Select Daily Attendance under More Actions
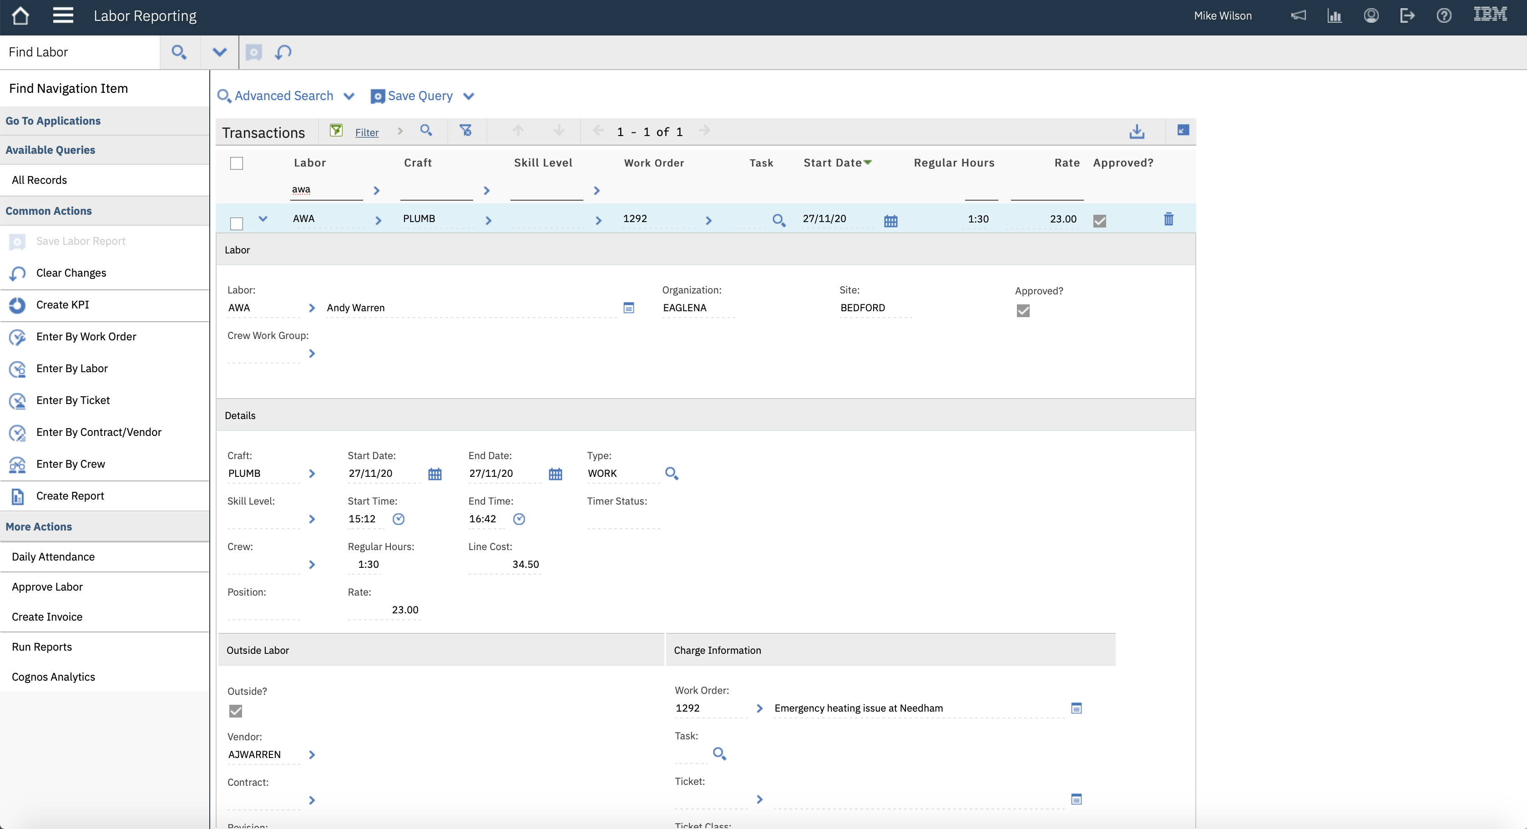The image size is (1527, 829). coord(53,556)
